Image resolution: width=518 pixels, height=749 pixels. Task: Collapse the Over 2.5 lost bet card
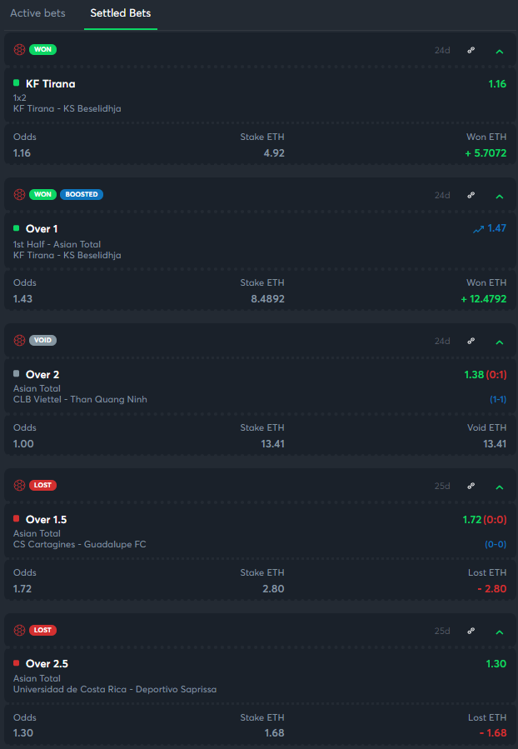tap(499, 632)
